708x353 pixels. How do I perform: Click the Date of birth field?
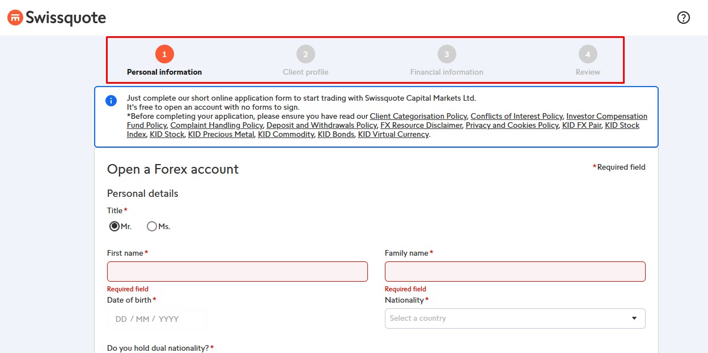tap(157, 319)
